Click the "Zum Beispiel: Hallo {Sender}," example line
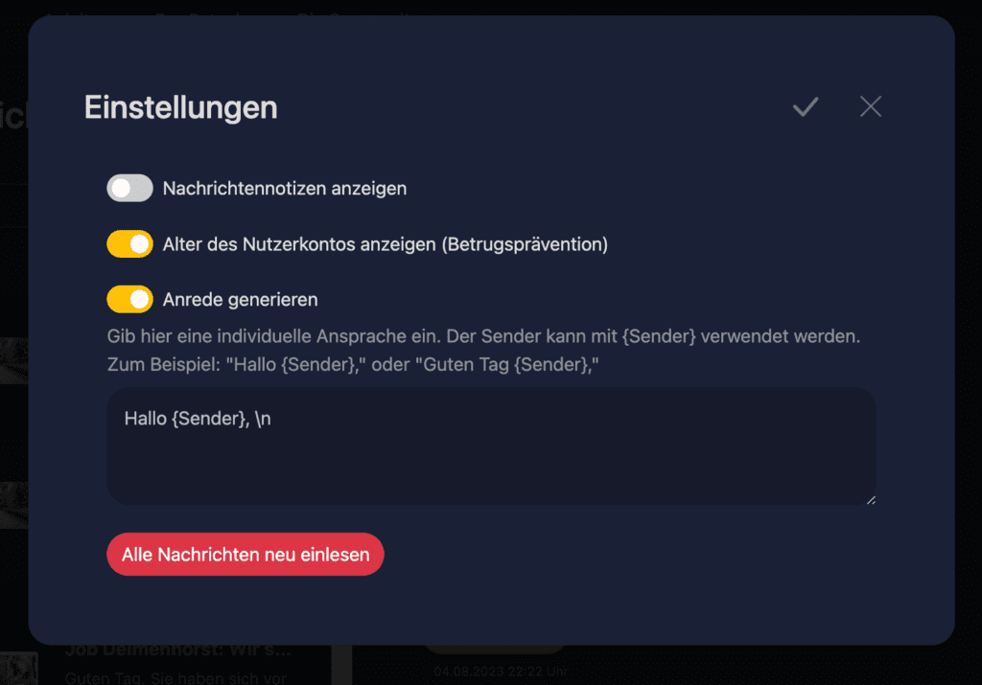Viewport: 982px width, 685px height. coord(353,365)
